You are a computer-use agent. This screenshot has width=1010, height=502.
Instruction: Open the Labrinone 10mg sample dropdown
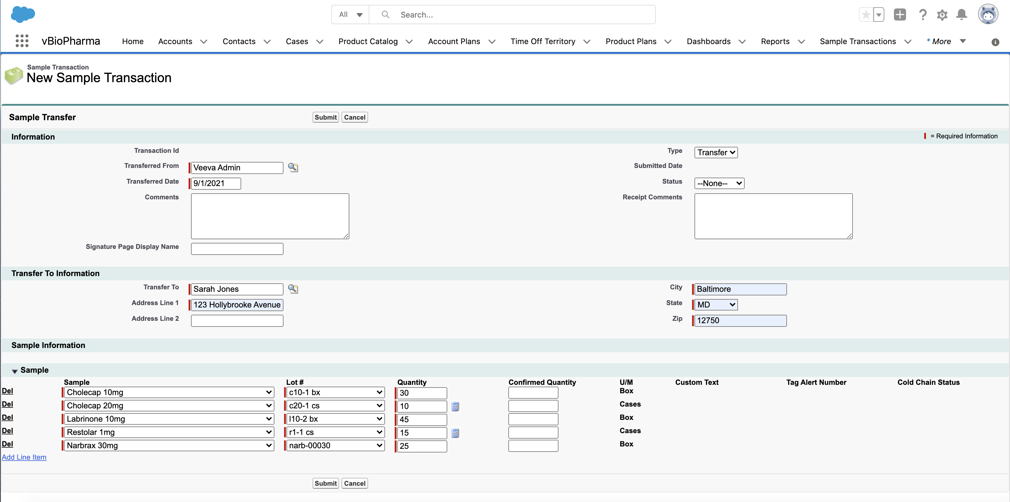(169, 419)
